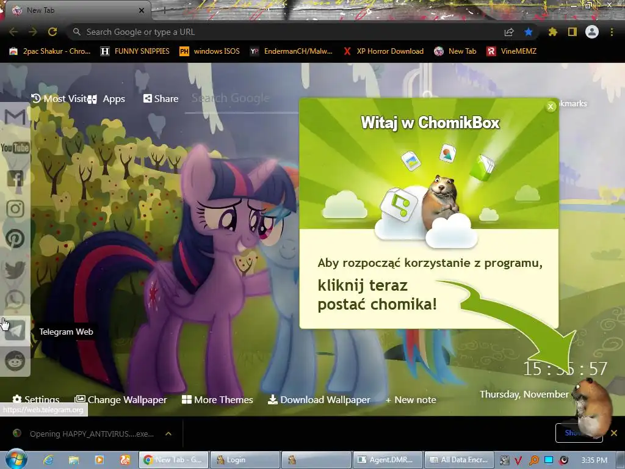Close the downloads bar
625x469 pixels.
coord(614,433)
